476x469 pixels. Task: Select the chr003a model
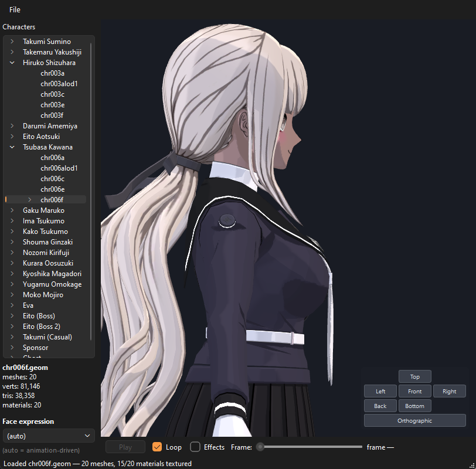(x=53, y=73)
